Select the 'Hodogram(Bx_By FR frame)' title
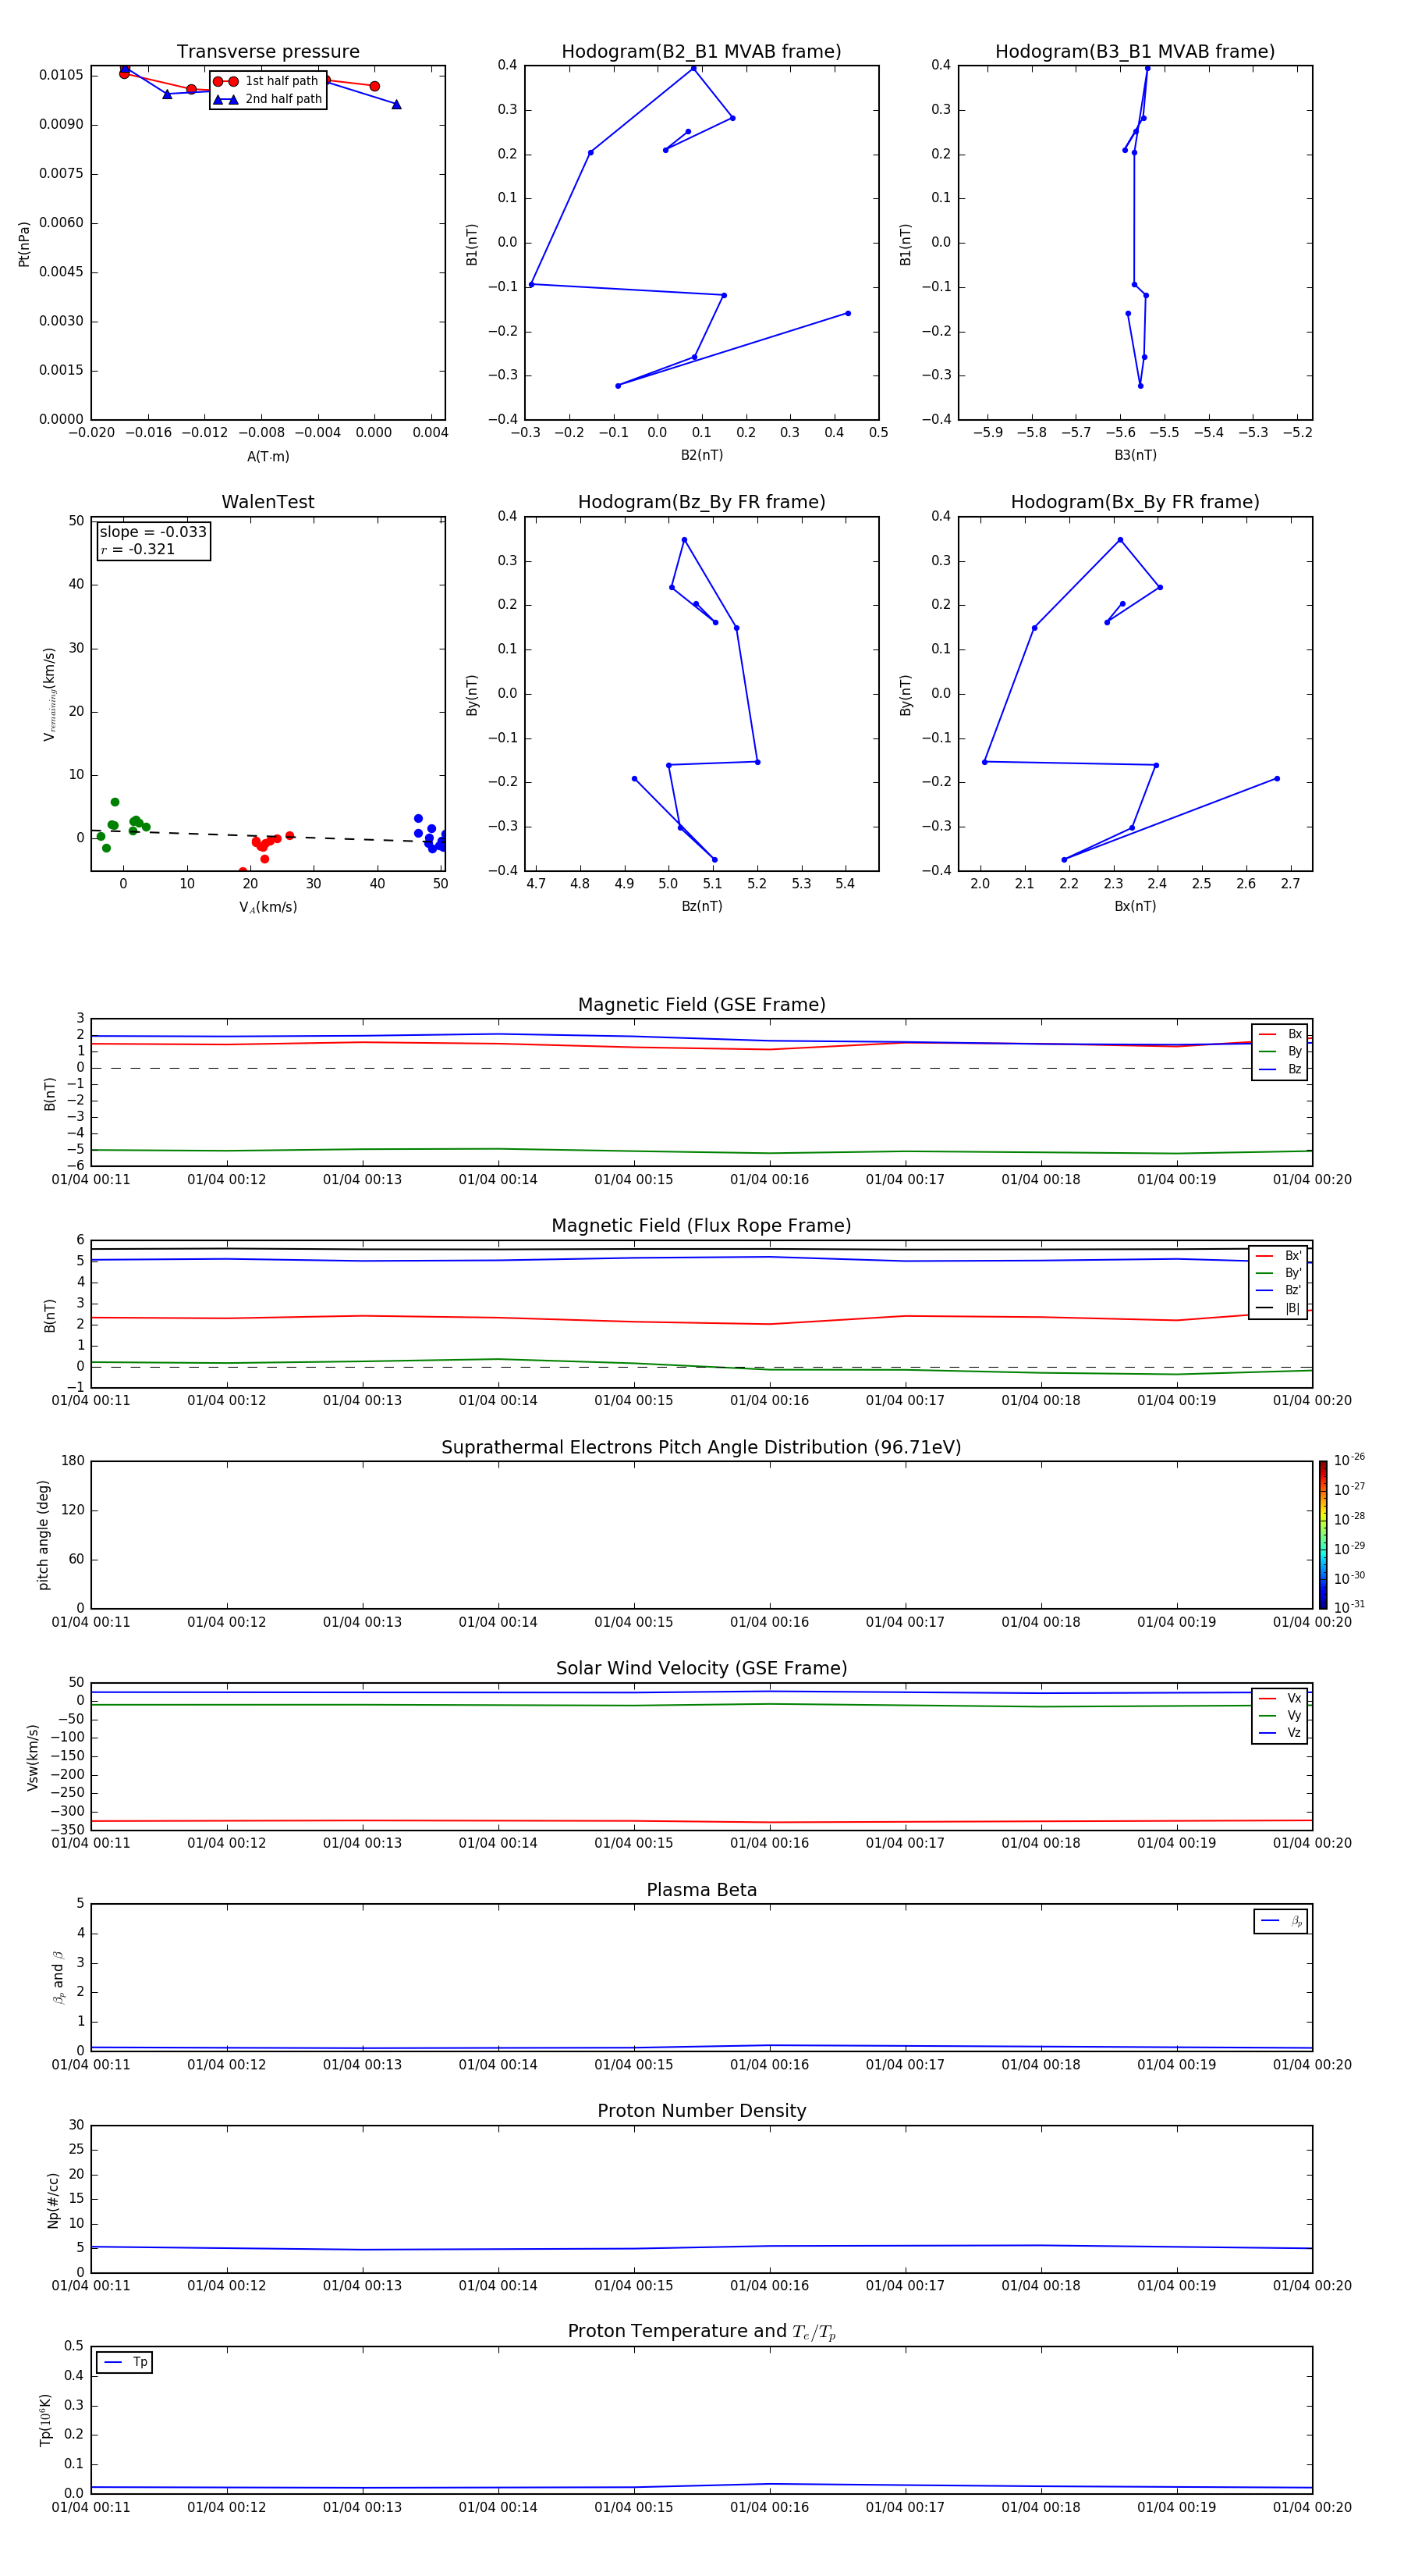 pyautogui.click(x=1135, y=502)
